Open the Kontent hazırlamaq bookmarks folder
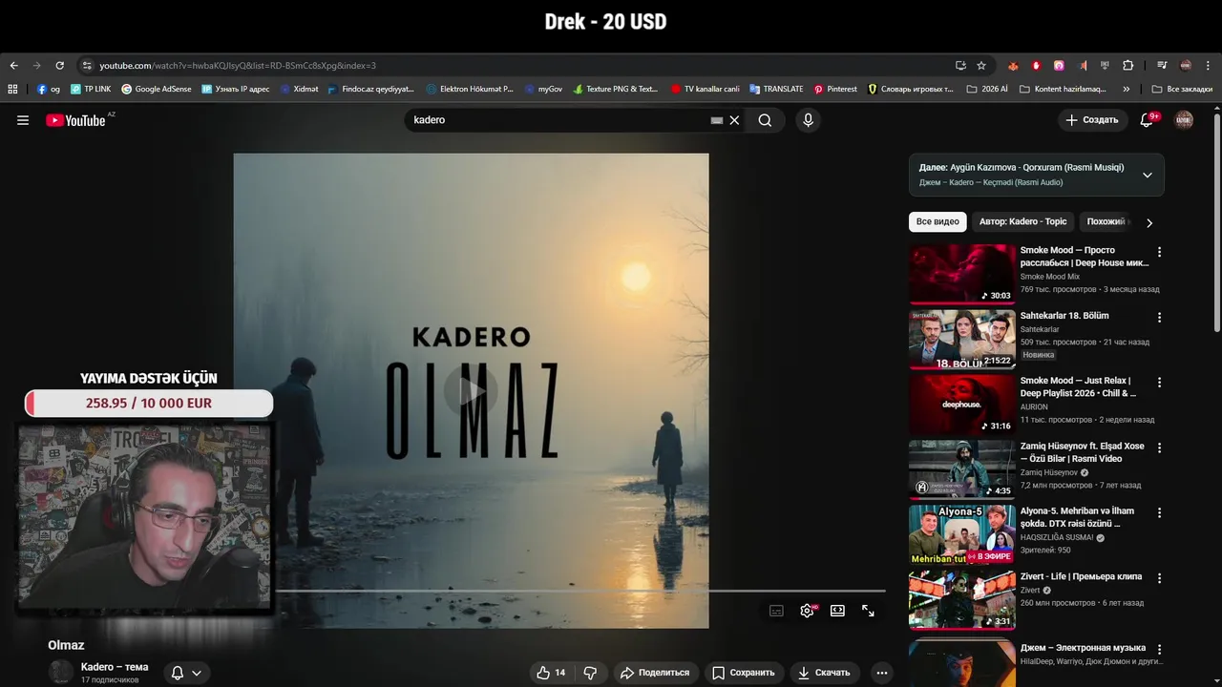This screenshot has height=687, width=1222. 1063,89
